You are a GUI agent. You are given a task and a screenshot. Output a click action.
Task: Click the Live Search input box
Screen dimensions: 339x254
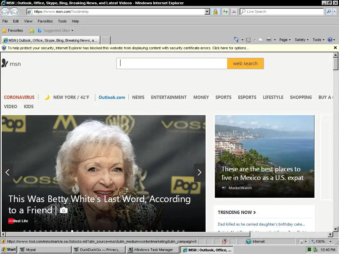(282, 12)
